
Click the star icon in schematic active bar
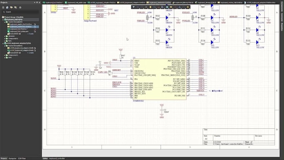[188, 7]
